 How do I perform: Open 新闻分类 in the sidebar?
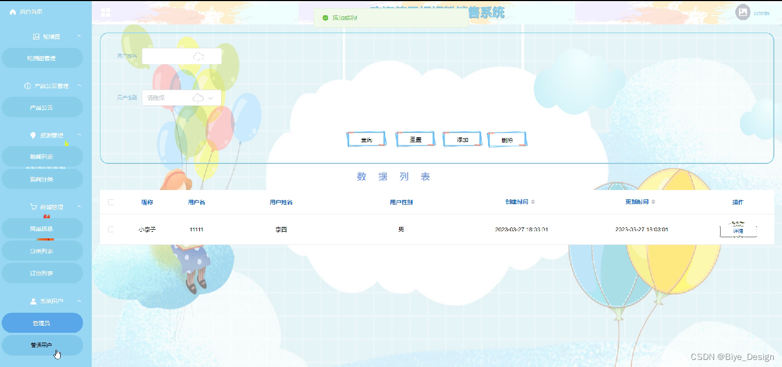click(x=42, y=179)
